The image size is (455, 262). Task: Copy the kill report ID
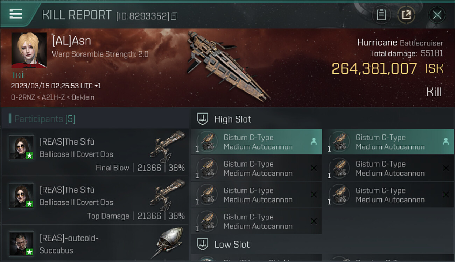click(x=174, y=16)
